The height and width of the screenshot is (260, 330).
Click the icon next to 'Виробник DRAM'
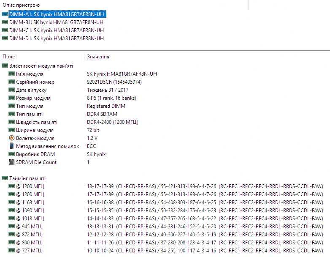[x=11, y=154]
